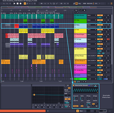Select the downward ramp waveform icon
Screen dimensions: 114x113
[97, 104]
